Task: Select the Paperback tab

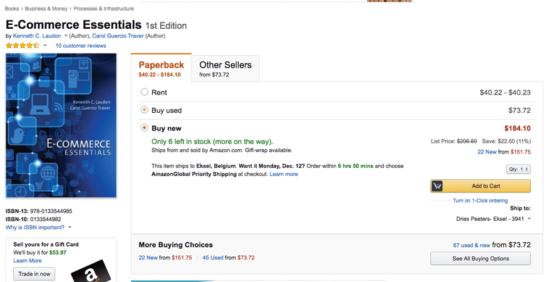Action: click(161, 68)
